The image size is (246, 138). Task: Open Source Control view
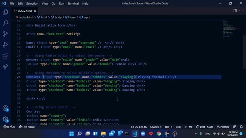pyautogui.click(x=5, y=34)
